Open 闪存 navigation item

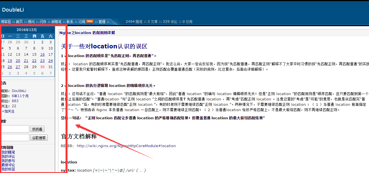tap(43, 22)
